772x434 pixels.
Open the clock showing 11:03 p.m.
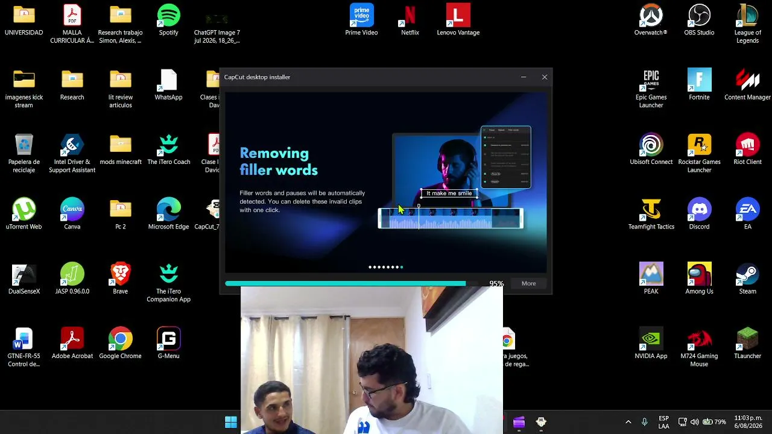[748, 422]
